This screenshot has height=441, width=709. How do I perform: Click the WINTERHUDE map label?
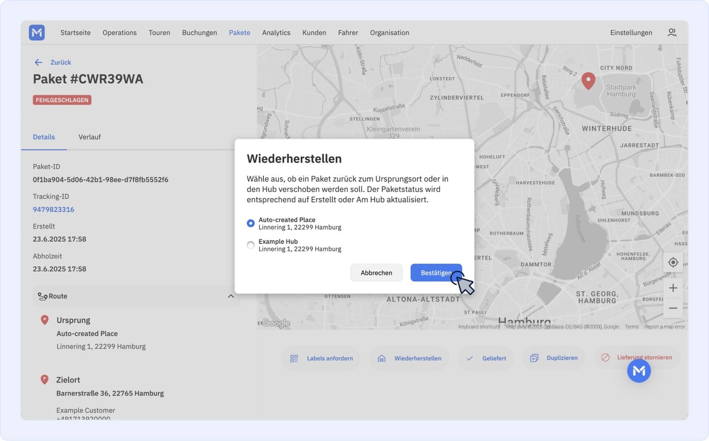click(607, 129)
